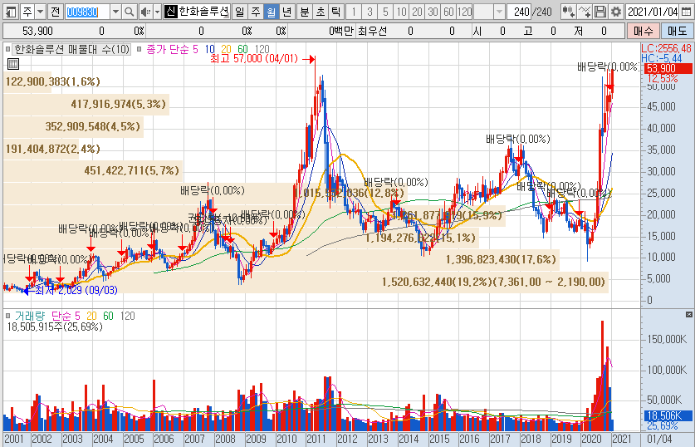Click the add candlestick chart icon
This screenshot has width=695, height=447.
[x=568, y=12]
